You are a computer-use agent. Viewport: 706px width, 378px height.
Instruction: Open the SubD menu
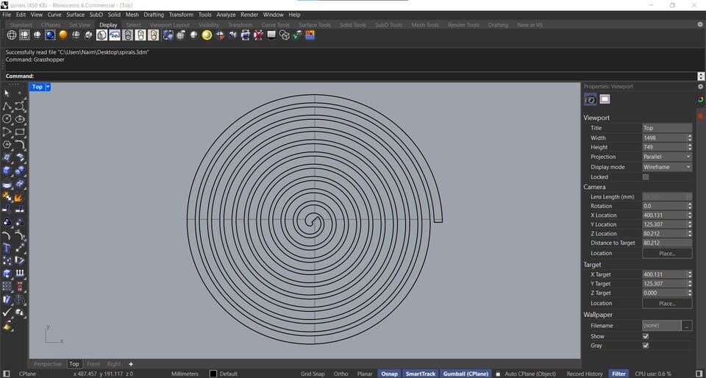(x=96, y=15)
